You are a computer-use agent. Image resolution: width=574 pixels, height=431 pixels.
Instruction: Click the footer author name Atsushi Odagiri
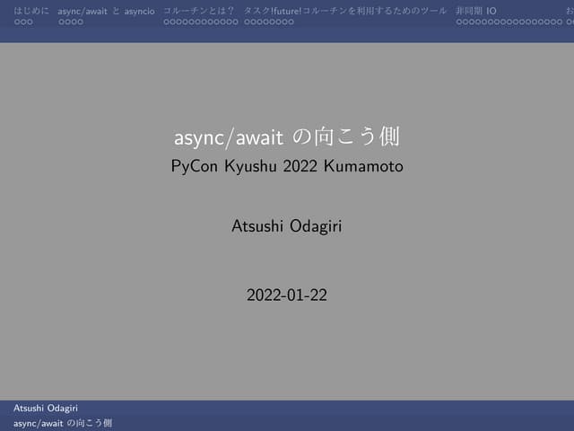[46, 409]
